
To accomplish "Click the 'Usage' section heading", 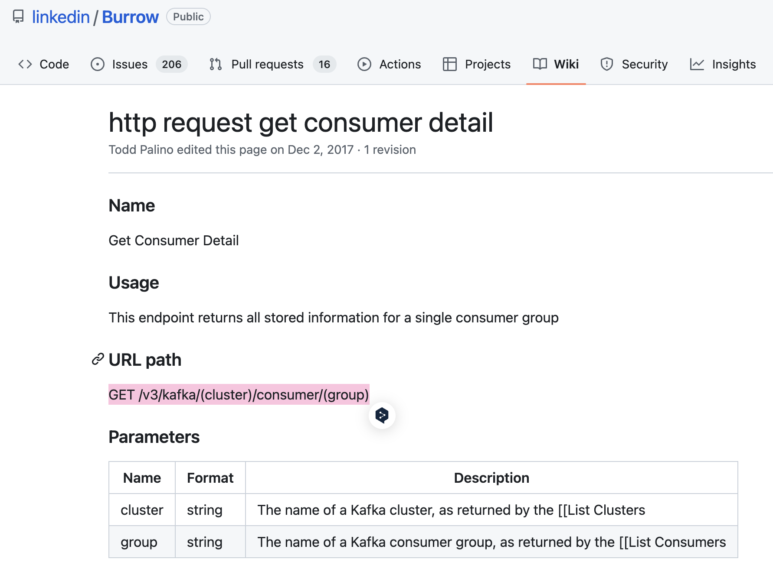I will tap(134, 283).
